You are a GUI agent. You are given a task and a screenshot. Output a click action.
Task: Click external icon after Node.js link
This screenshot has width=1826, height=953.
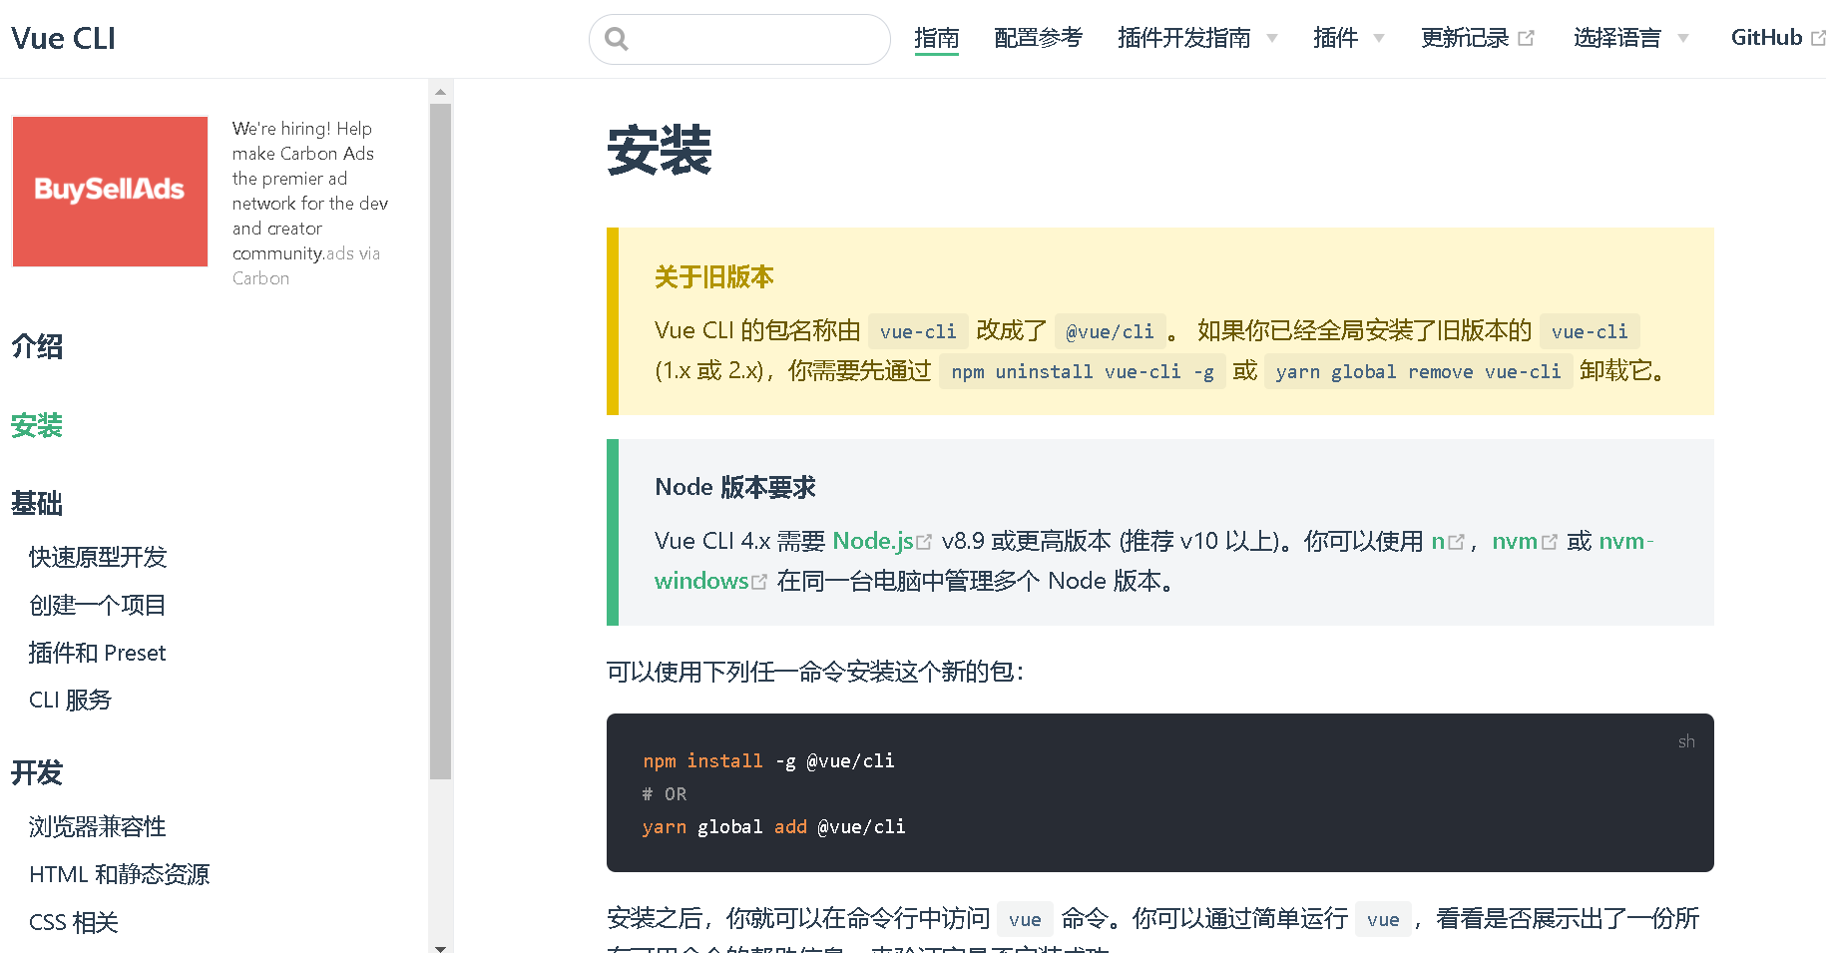click(924, 542)
